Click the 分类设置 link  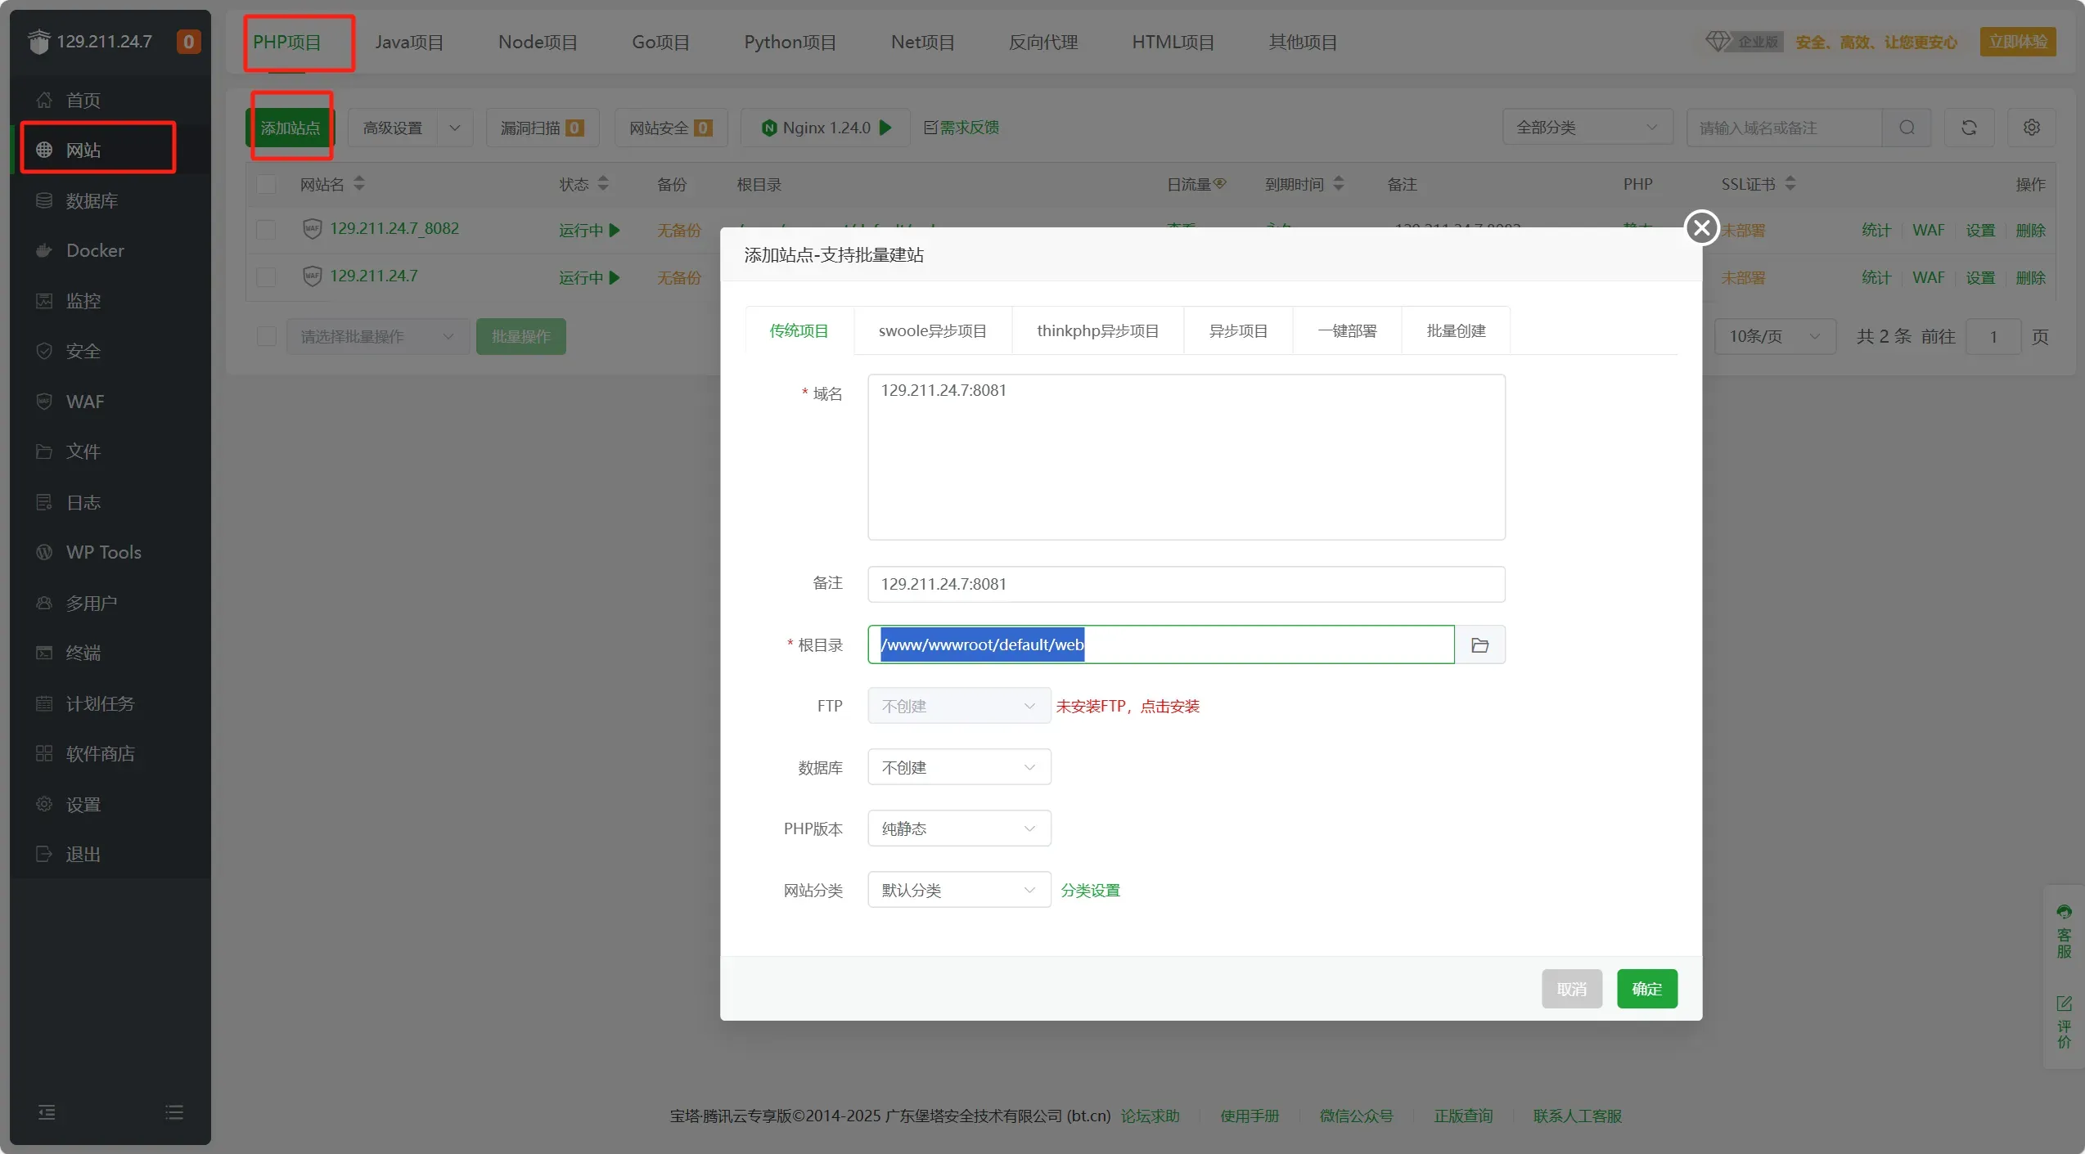coord(1090,891)
